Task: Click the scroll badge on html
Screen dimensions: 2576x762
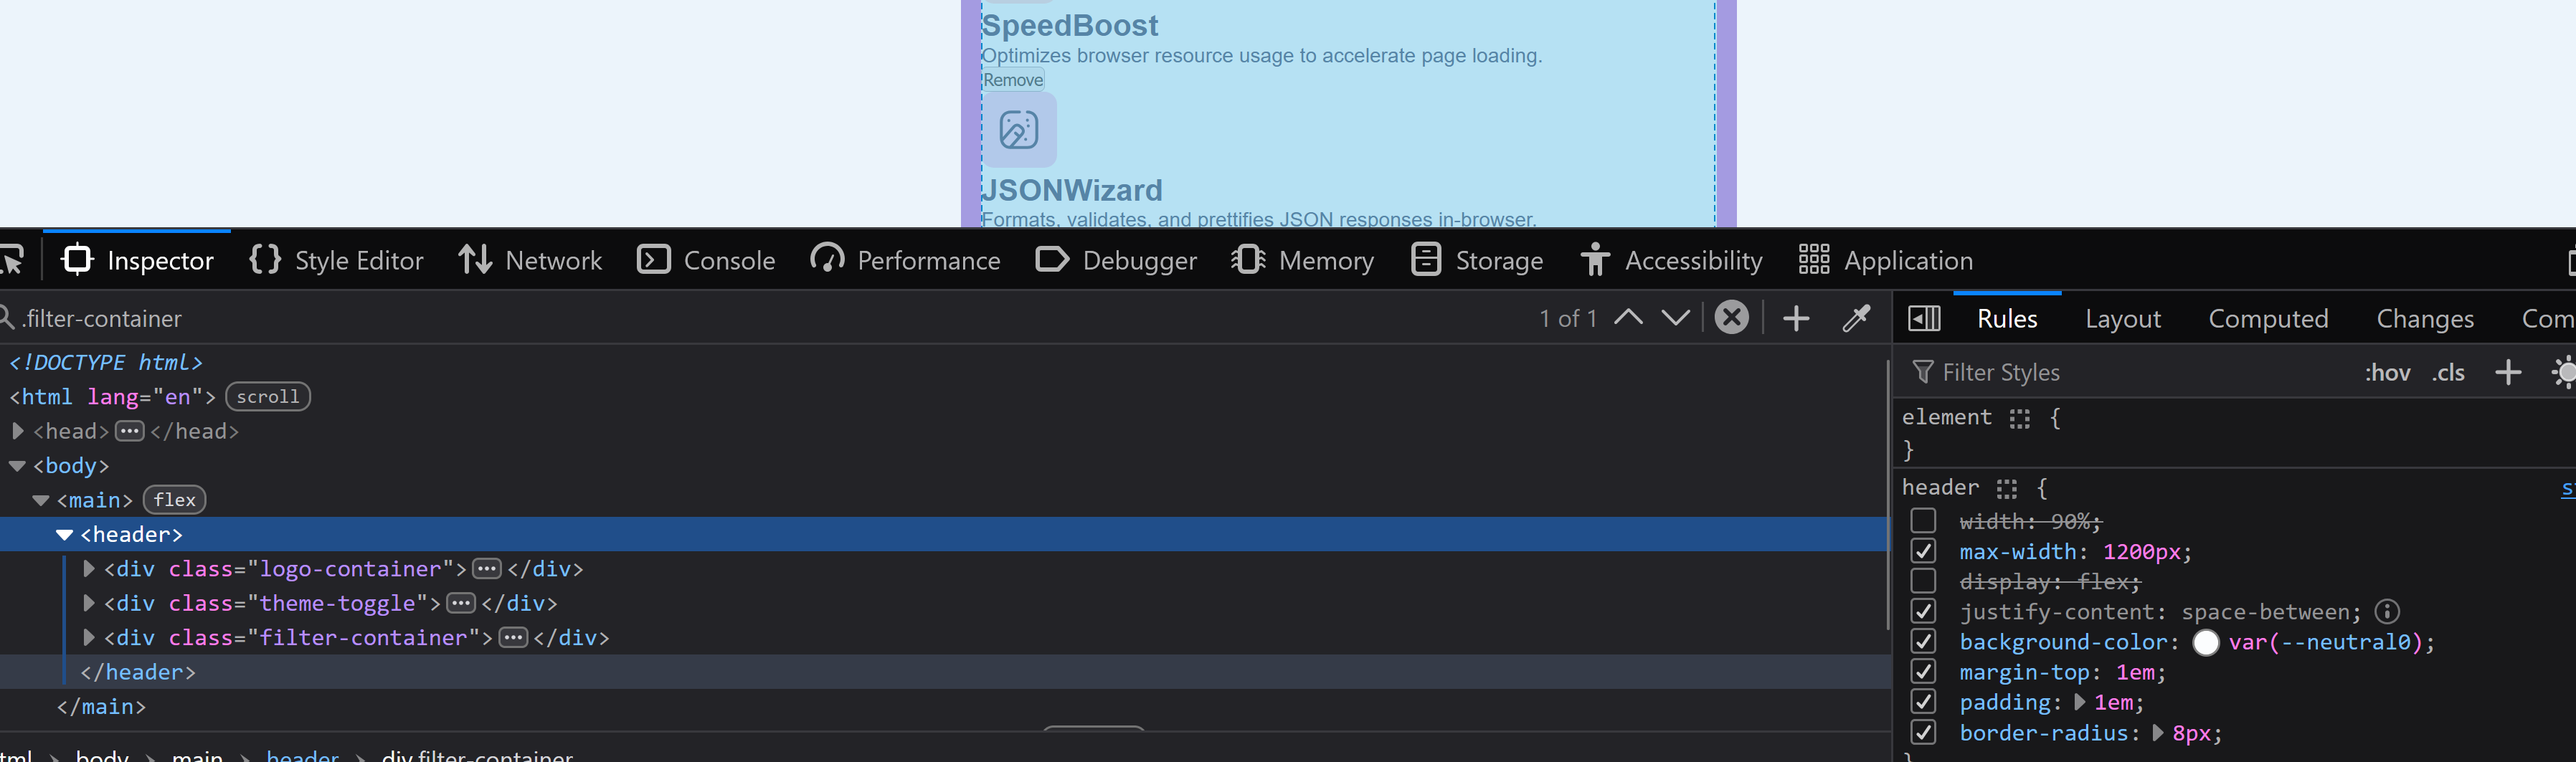Action: point(268,397)
